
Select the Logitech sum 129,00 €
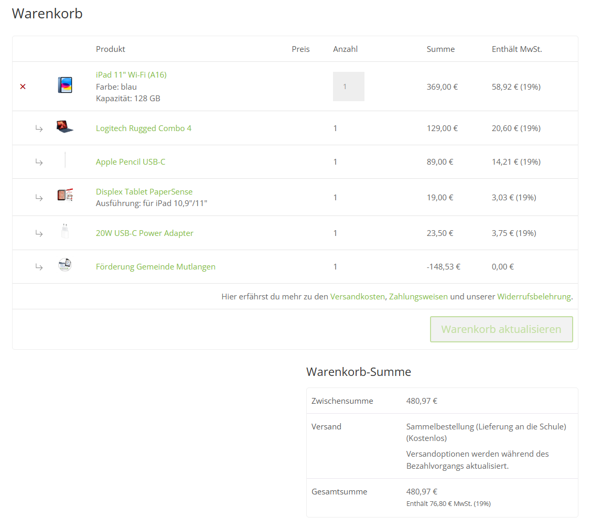click(442, 128)
